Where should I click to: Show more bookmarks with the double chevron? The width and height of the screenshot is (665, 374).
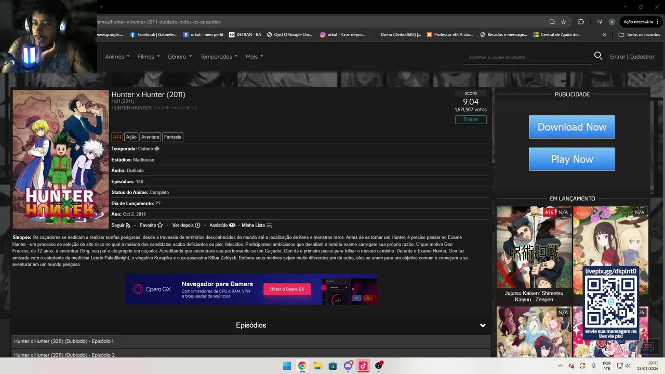coord(604,35)
